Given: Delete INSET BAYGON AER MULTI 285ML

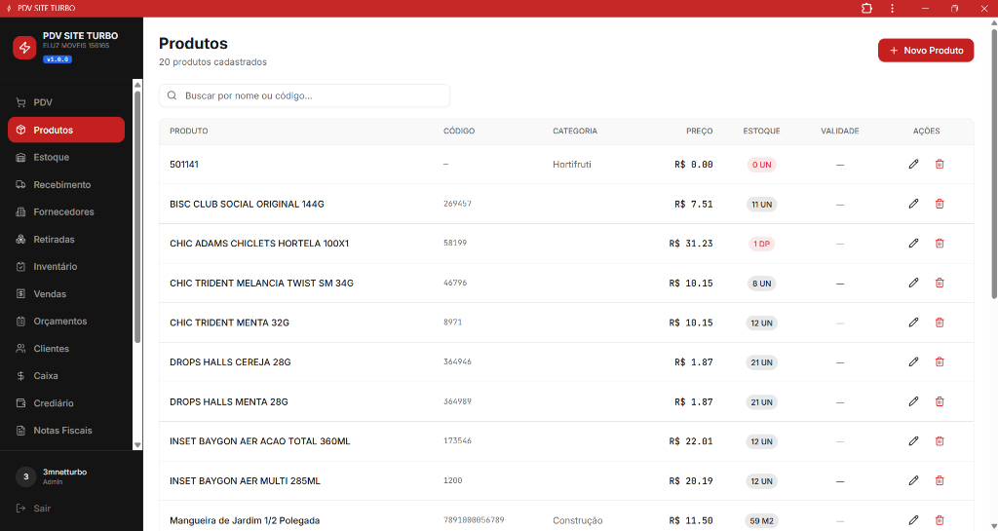Looking at the screenshot, I should [940, 480].
